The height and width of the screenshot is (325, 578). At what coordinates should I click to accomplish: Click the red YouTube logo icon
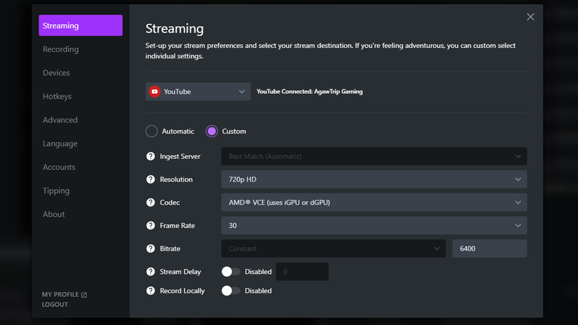click(x=155, y=91)
